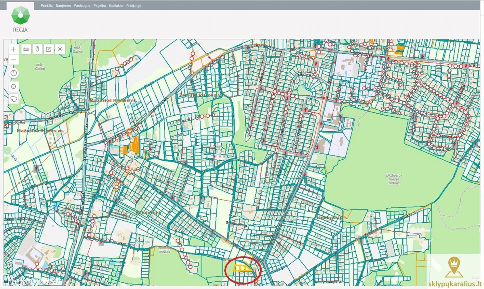
Task: Open the Kontaktai link
Action: 116,6
